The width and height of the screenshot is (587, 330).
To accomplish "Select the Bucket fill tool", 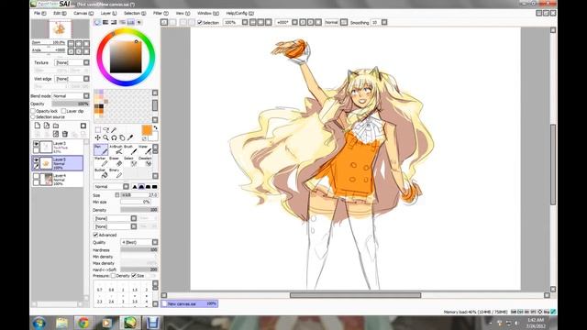I will (x=101, y=173).
